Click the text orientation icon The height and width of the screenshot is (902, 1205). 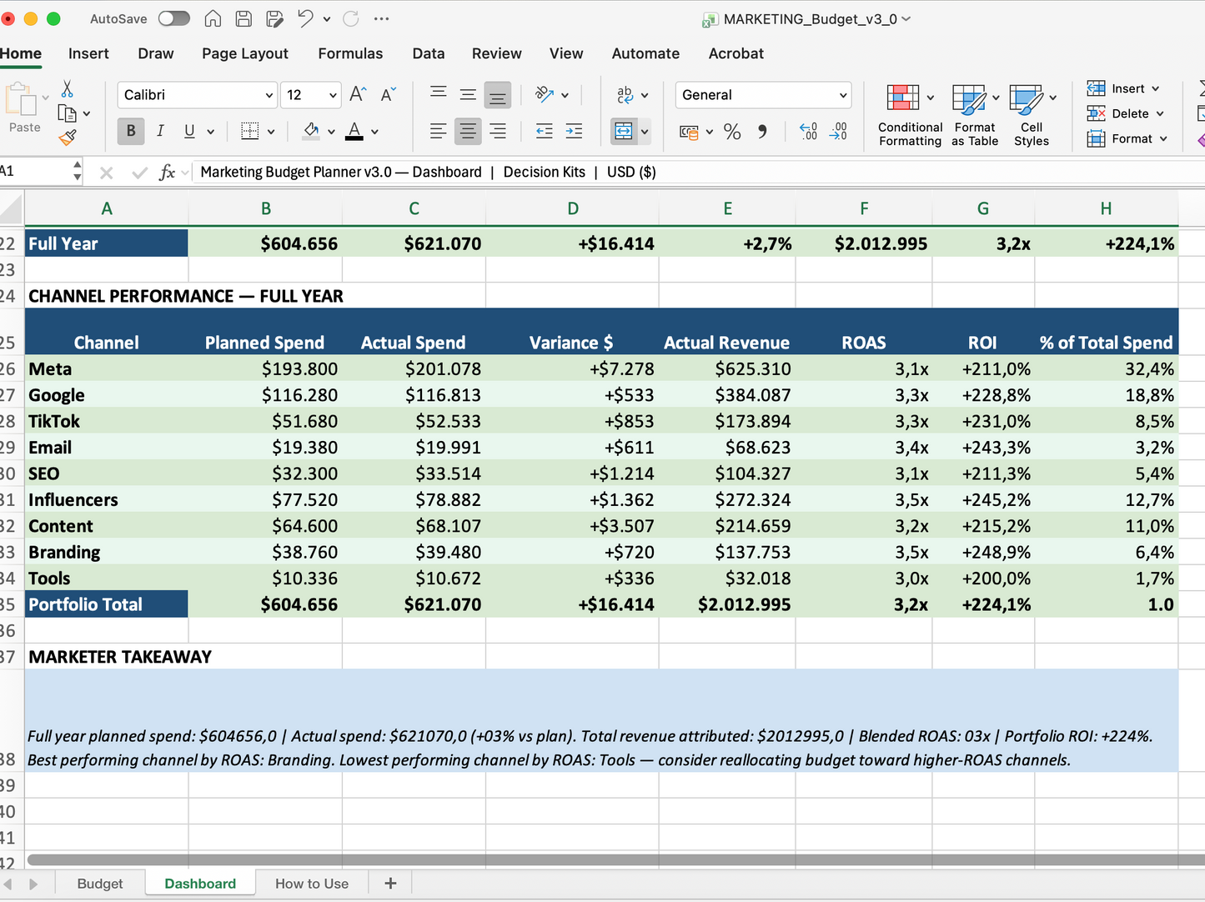pos(545,94)
